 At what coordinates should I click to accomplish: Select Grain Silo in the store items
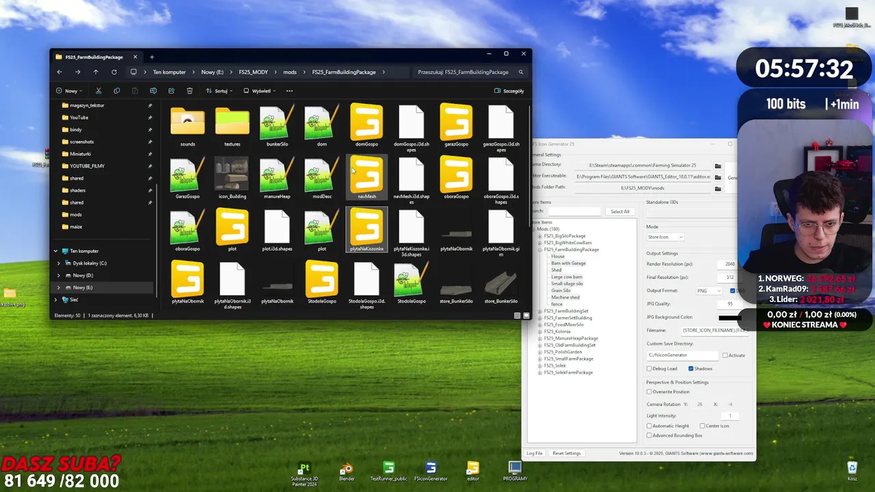pyautogui.click(x=561, y=290)
